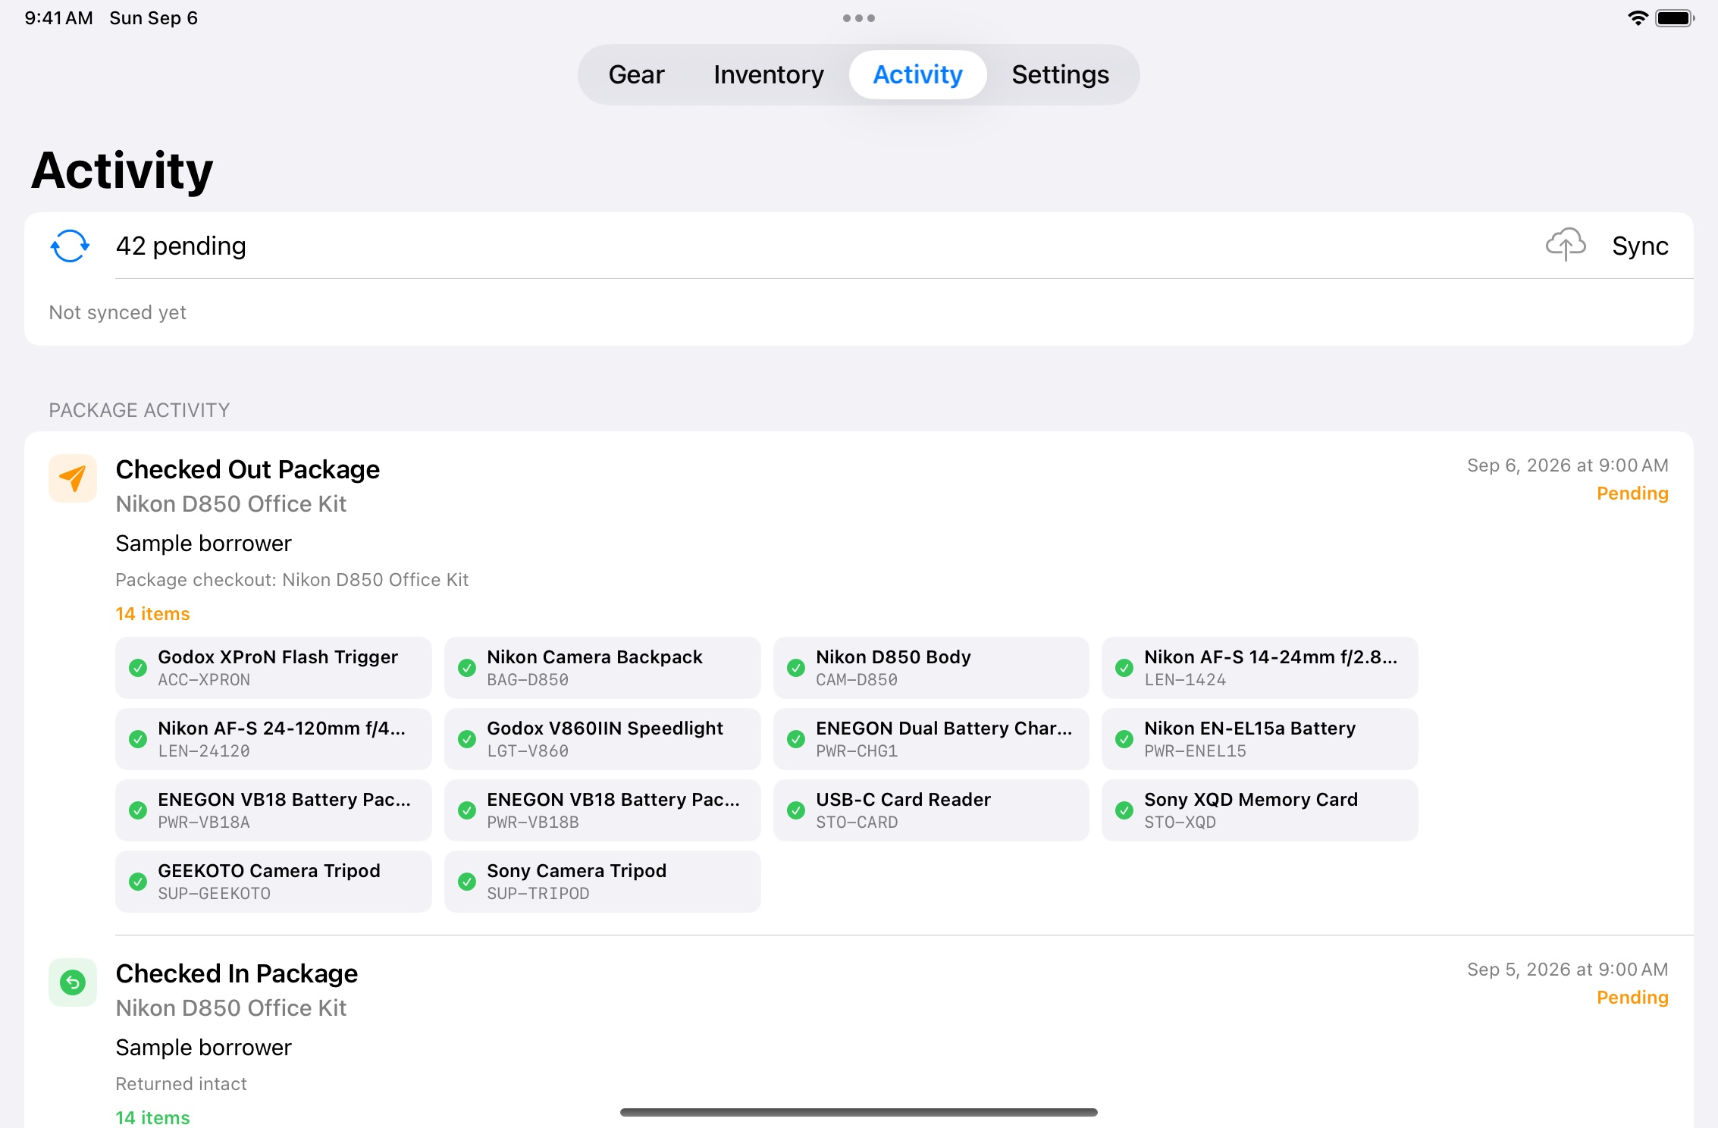Viewport: 1718px width, 1128px height.
Task: Select the Activity tab
Action: point(917,74)
